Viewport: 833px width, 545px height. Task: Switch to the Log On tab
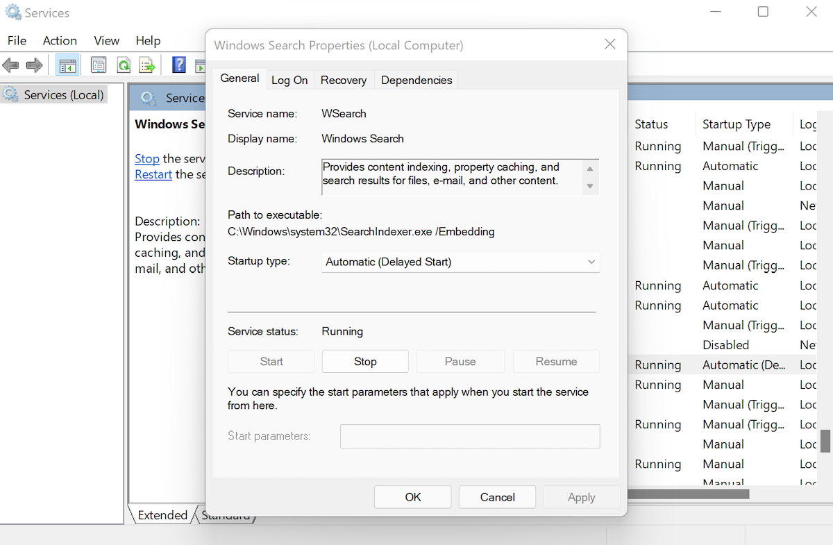click(289, 79)
